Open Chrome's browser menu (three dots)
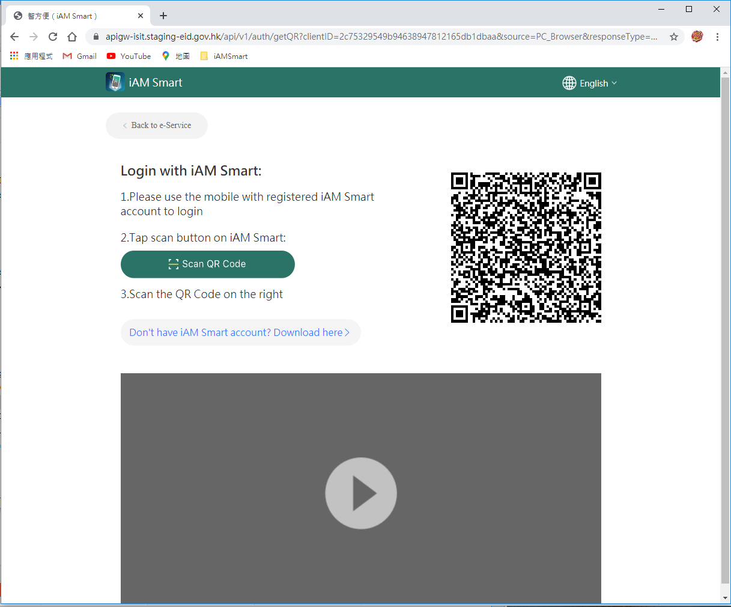731x607 pixels. pos(717,37)
